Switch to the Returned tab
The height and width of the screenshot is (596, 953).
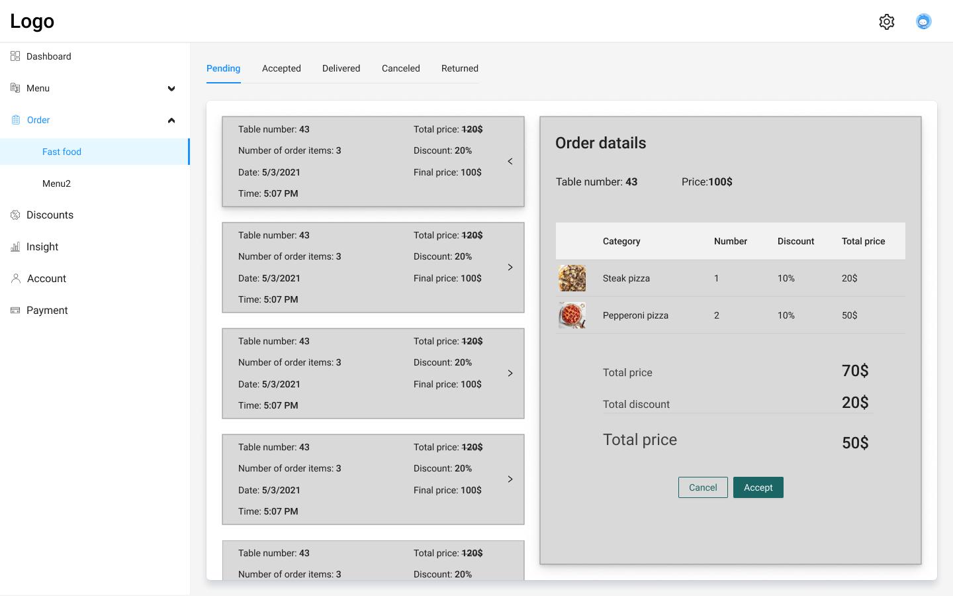tap(460, 68)
